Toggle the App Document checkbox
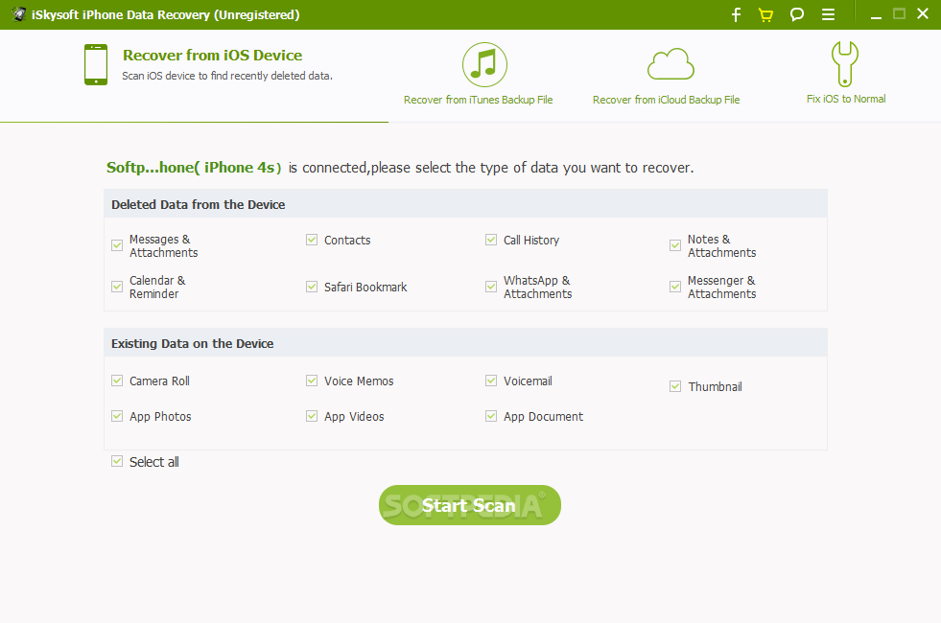941x623 pixels. tap(491, 416)
